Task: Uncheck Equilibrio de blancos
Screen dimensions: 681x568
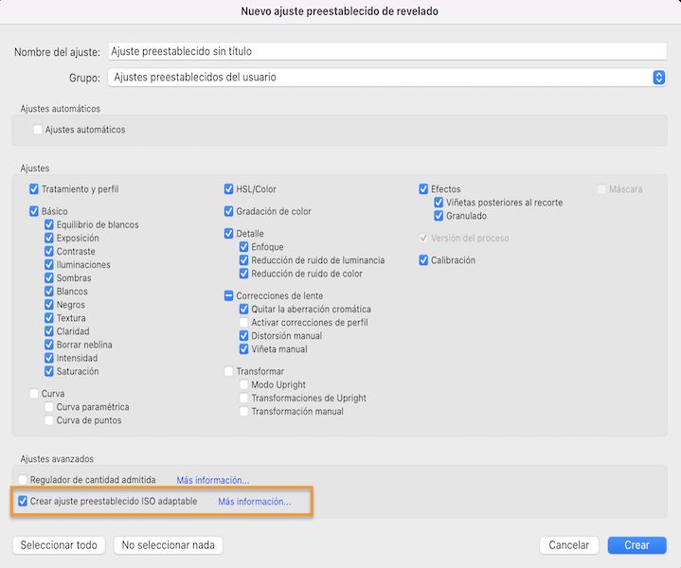Action: pyautogui.click(x=49, y=225)
